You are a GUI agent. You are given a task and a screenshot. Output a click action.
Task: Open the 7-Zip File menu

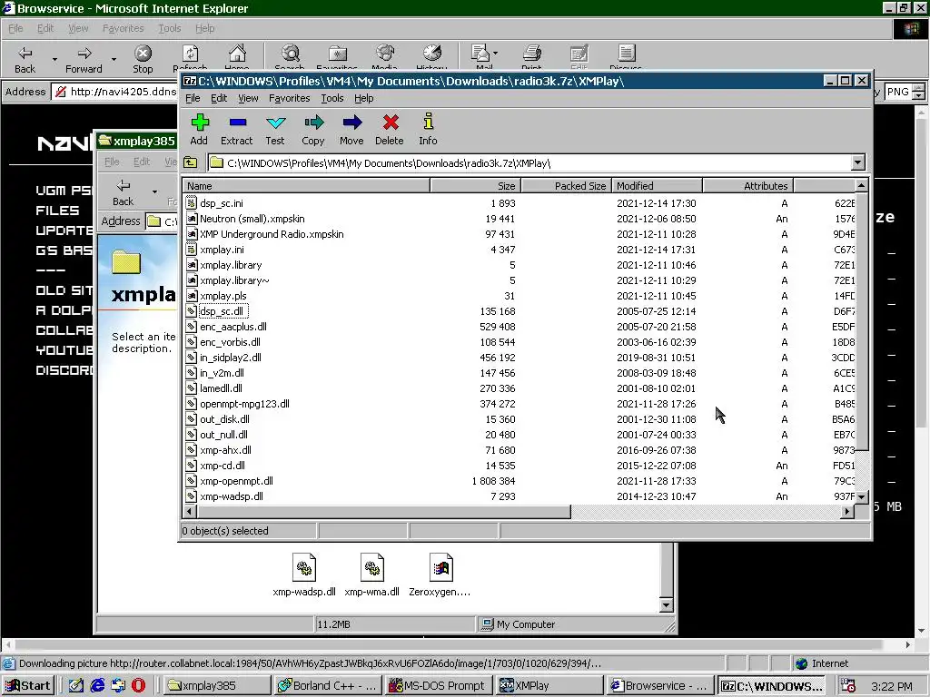click(x=193, y=98)
